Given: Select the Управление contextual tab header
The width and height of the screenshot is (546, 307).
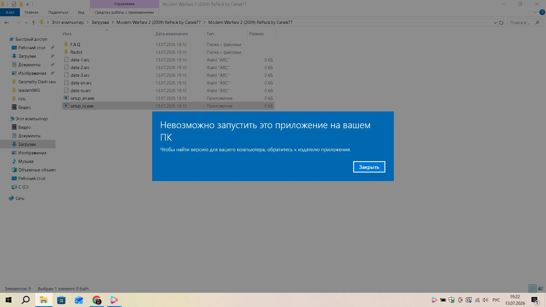Looking at the screenshot, I should click(x=124, y=4).
